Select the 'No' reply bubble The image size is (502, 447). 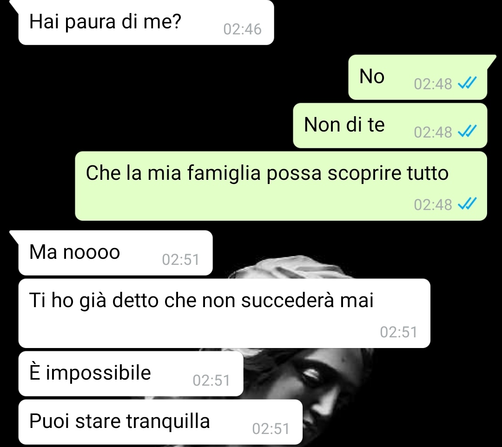pos(418,77)
